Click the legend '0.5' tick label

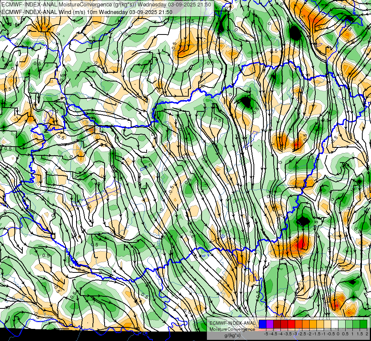pos(346,334)
